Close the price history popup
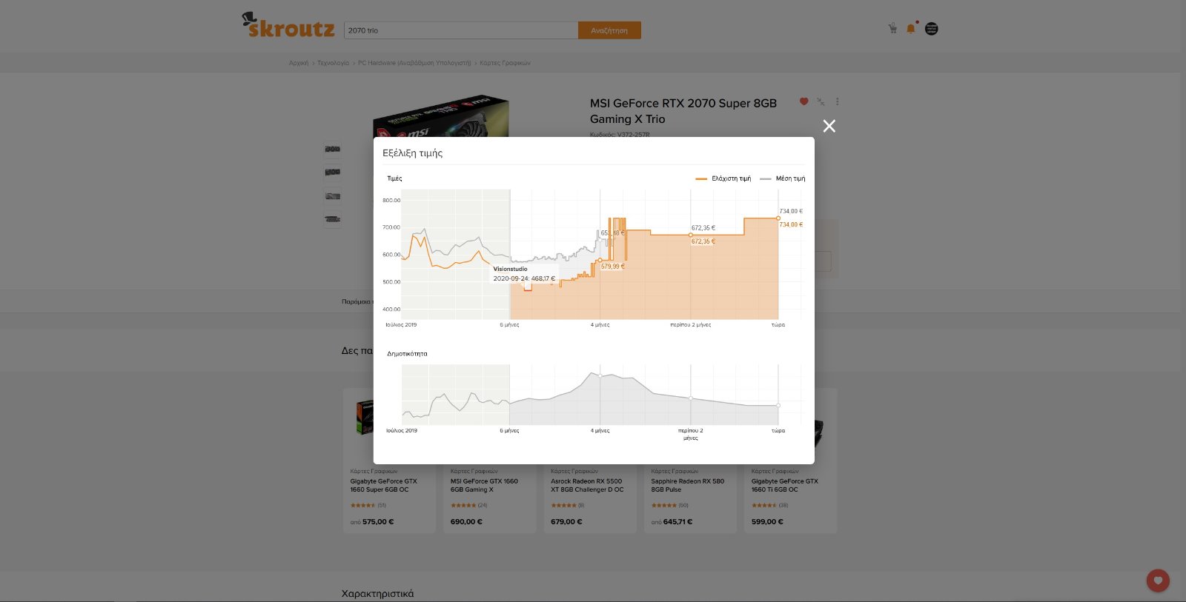The image size is (1186, 602). [x=829, y=126]
